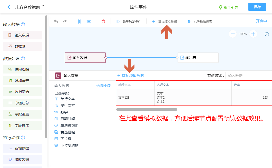The width and height of the screenshot is (272, 168).
Task: Click the vertical align icon in toolbar
Action: [x=80, y=22]
